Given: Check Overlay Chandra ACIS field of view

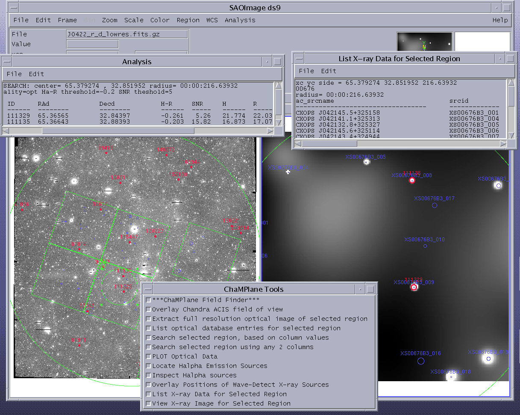Looking at the screenshot, I should tap(148, 309).
